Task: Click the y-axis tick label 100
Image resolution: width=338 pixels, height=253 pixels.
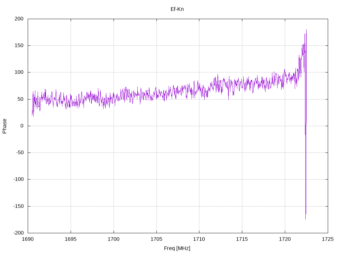Action: coord(19,72)
